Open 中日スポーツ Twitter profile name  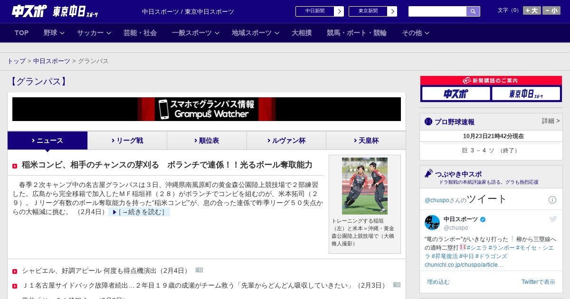(x=461, y=219)
